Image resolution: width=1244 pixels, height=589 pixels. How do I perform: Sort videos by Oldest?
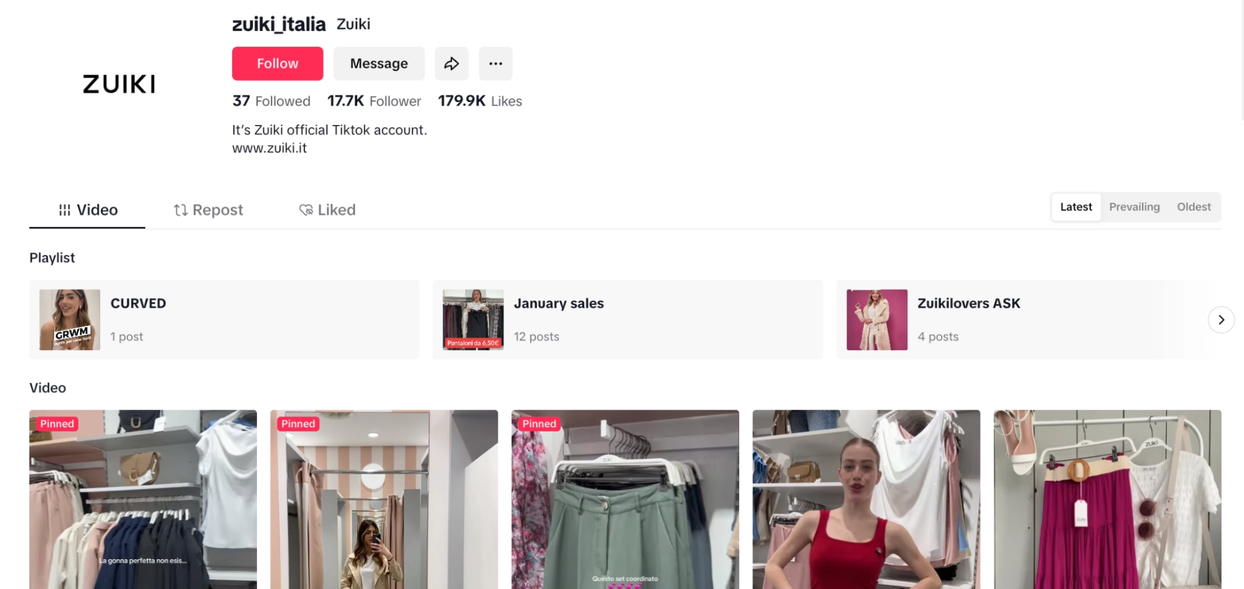click(1194, 207)
